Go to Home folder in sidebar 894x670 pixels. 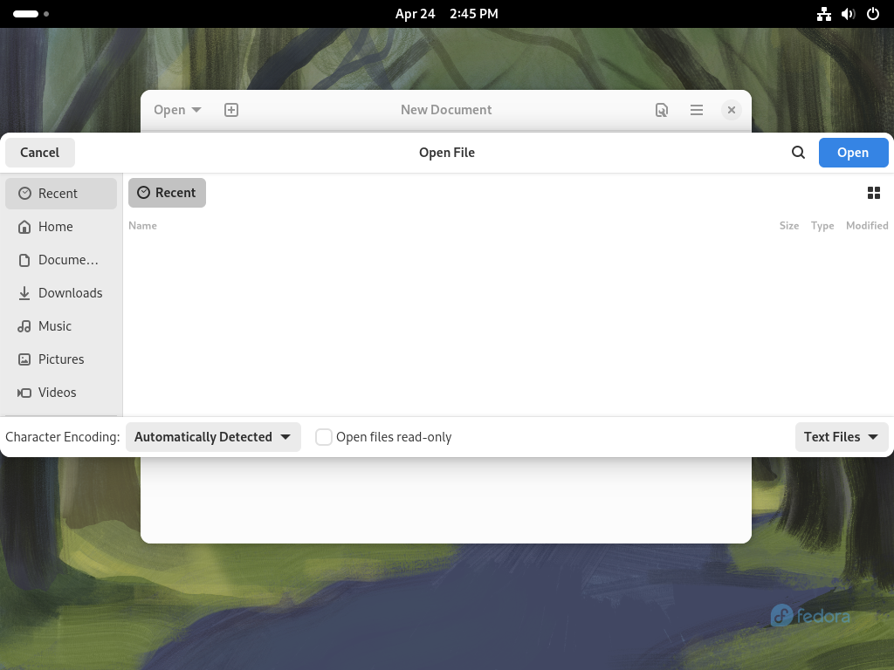[61, 227]
